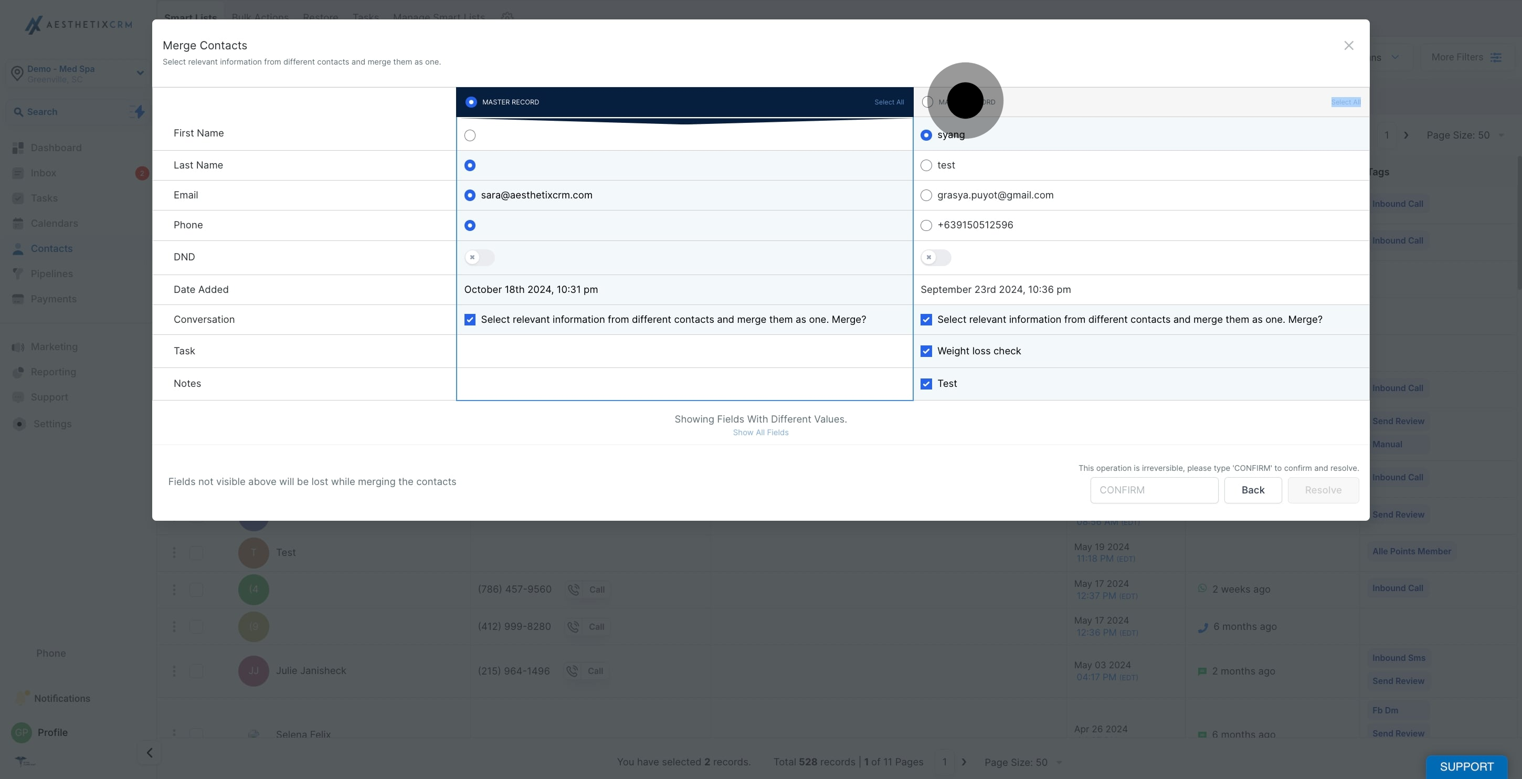Click AesthetixCRM logo
Image resolution: width=1522 pixels, height=779 pixels.
pos(78,24)
